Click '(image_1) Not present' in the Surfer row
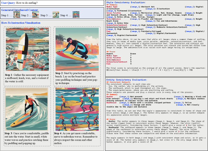Screen dimensions: 208x151 131,97
